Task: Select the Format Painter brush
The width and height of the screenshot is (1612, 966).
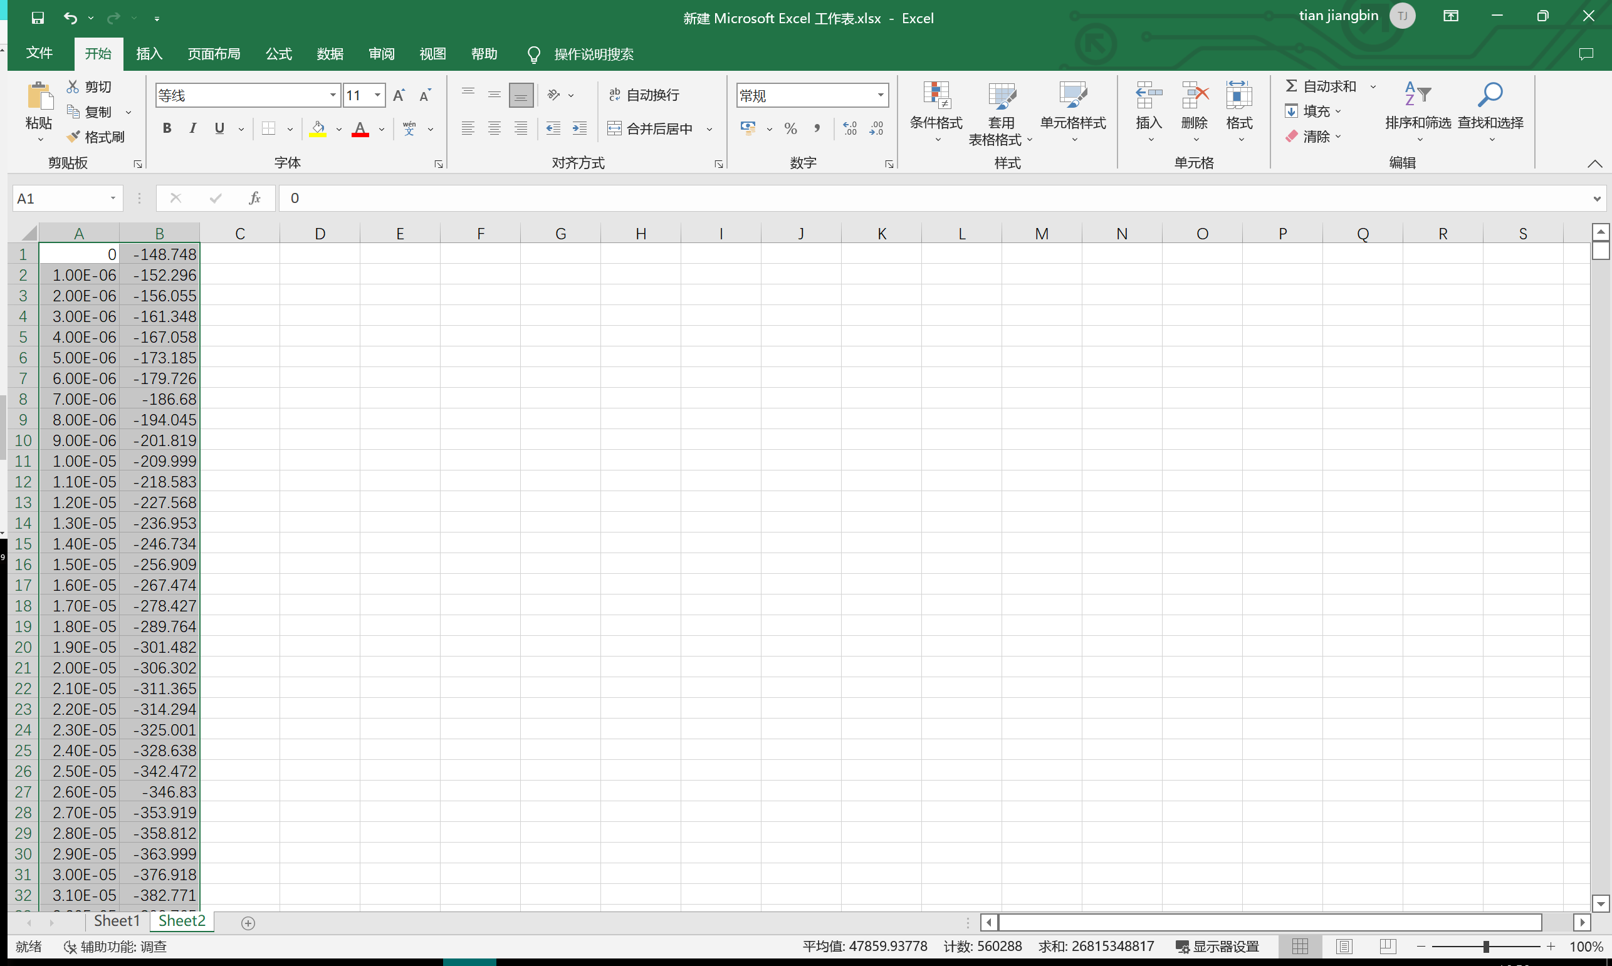Action: click(x=73, y=137)
